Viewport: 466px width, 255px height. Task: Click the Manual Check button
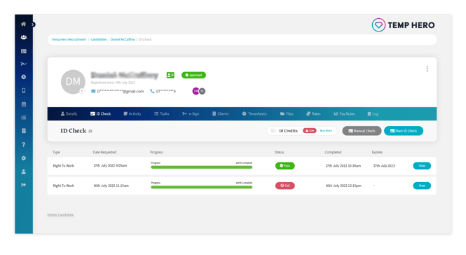click(362, 131)
